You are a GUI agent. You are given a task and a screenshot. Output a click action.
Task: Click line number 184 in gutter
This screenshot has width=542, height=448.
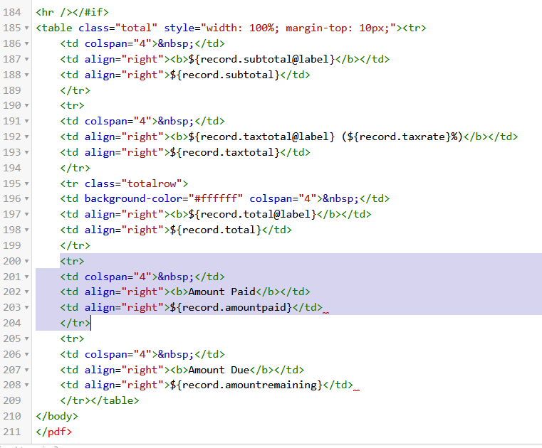click(12, 12)
